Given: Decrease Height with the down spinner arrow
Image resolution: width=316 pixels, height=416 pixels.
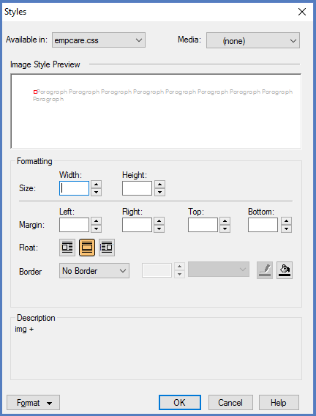Looking at the screenshot, I should tap(159, 192).
